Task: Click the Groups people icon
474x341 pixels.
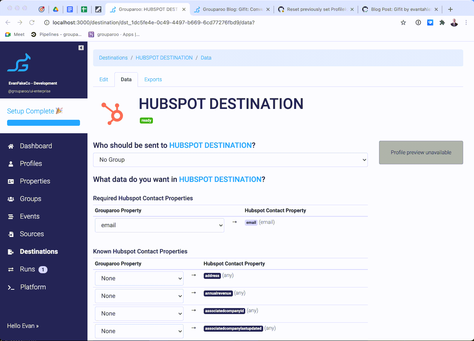Action: click(11, 199)
